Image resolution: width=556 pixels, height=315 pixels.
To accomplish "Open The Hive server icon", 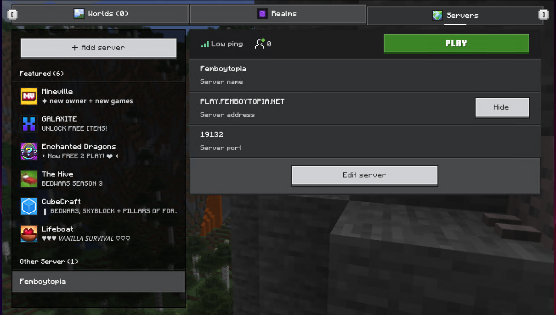I will 29,179.
